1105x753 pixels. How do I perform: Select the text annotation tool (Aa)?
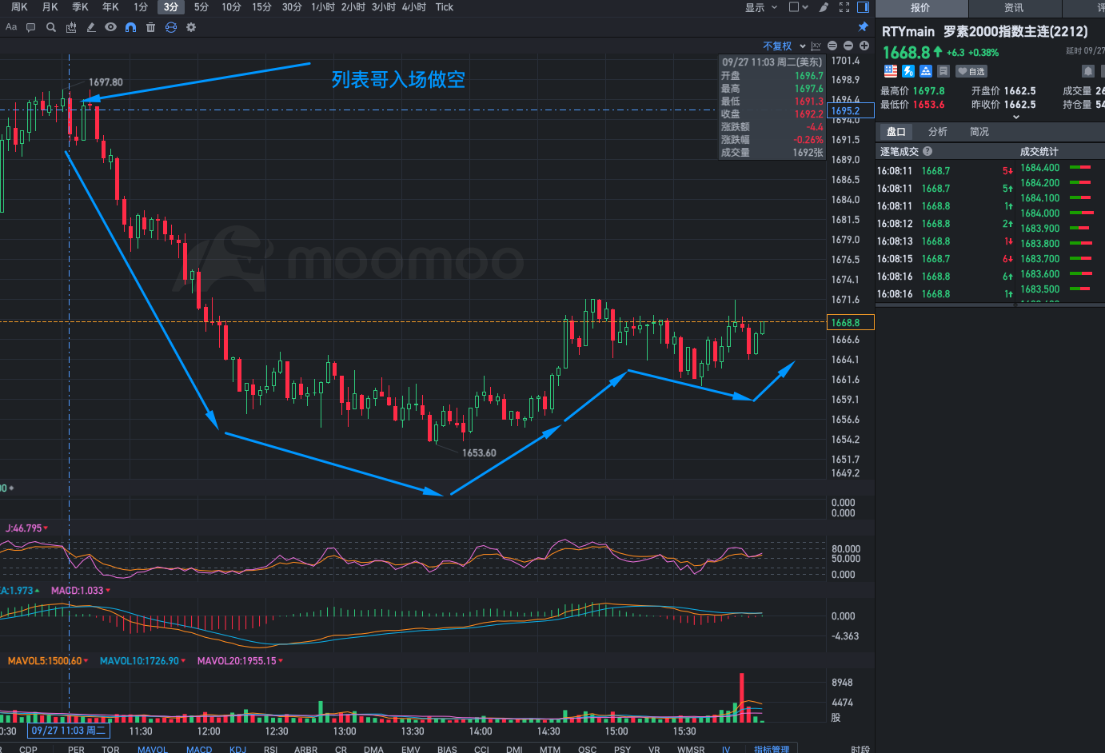pyautogui.click(x=11, y=27)
